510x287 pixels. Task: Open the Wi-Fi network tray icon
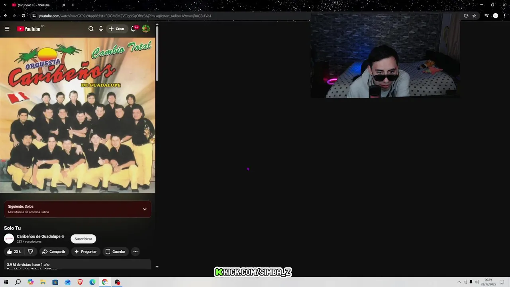click(465, 282)
